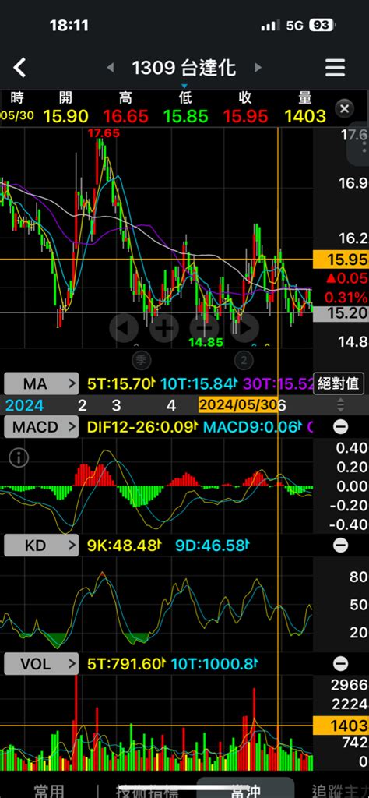The width and height of the screenshot is (369, 798).
Task: Tap the DIF12-26:0.09 value
Action: pyautogui.click(x=142, y=426)
